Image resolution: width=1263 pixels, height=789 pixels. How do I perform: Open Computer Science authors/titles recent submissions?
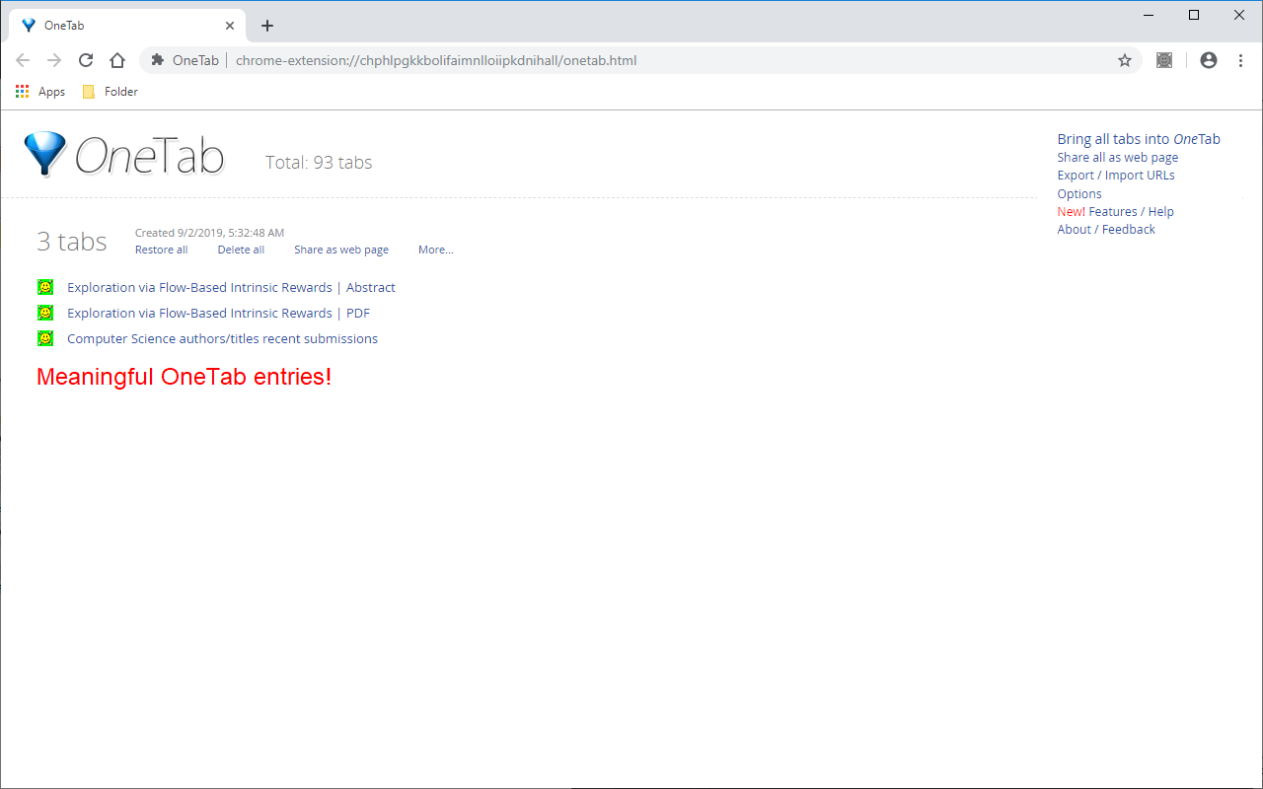pyautogui.click(x=222, y=338)
